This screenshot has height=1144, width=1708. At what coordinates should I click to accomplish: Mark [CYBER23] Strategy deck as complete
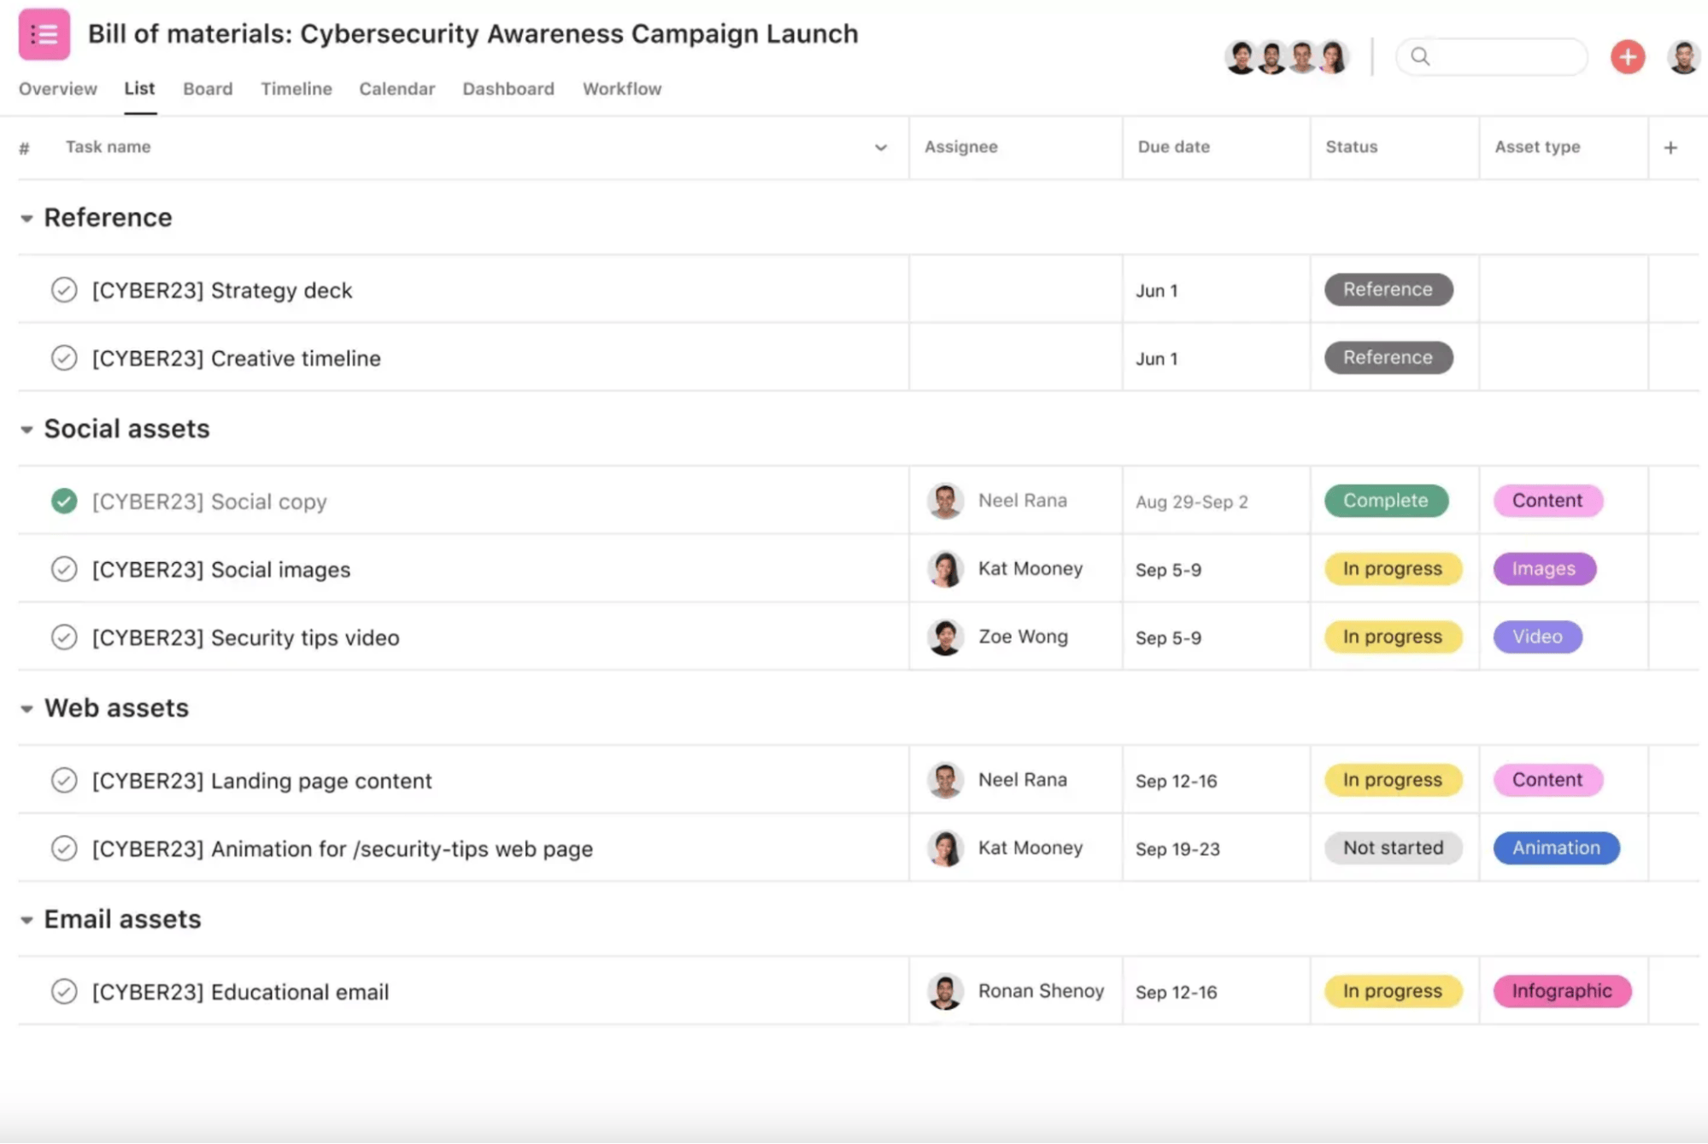pyautogui.click(x=64, y=290)
